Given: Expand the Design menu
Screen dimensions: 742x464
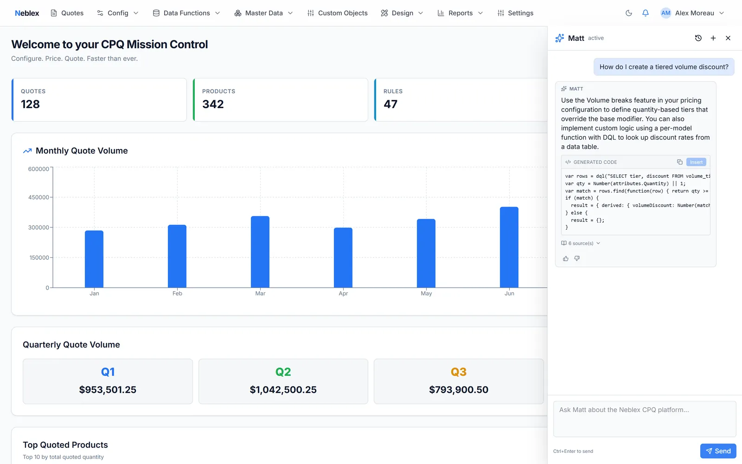Looking at the screenshot, I should click(402, 13).
